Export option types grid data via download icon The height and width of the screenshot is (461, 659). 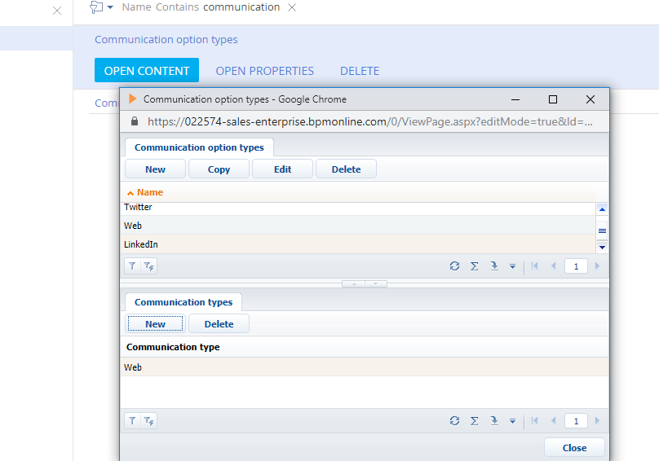[x=494, y=266]
